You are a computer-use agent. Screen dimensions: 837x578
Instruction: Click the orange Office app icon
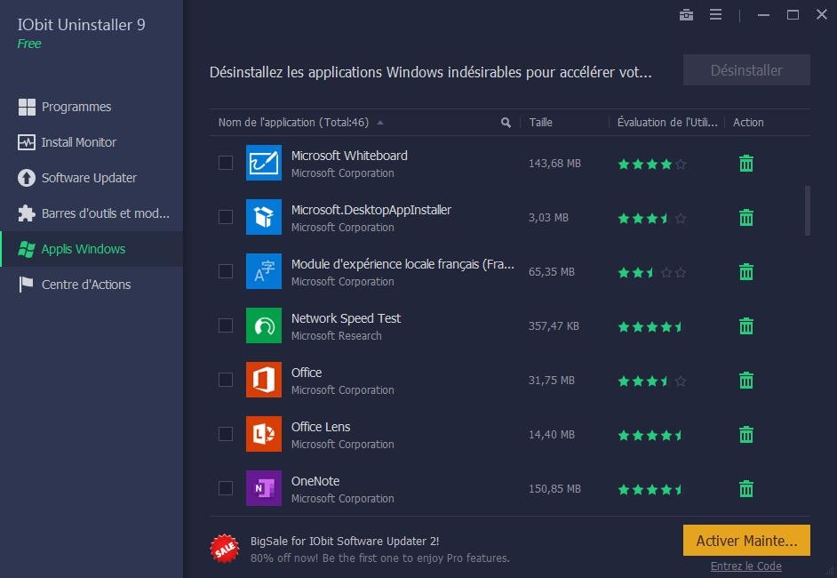[x=264, y=380]
